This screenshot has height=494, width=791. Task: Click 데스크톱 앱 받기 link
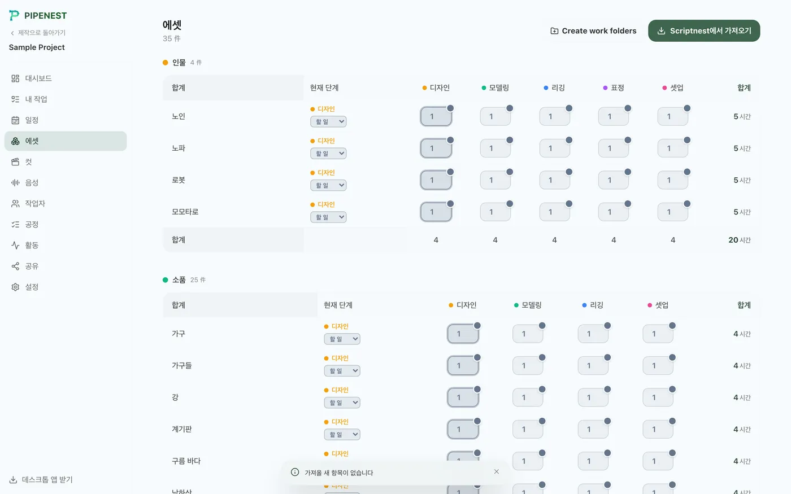(41, 480)
